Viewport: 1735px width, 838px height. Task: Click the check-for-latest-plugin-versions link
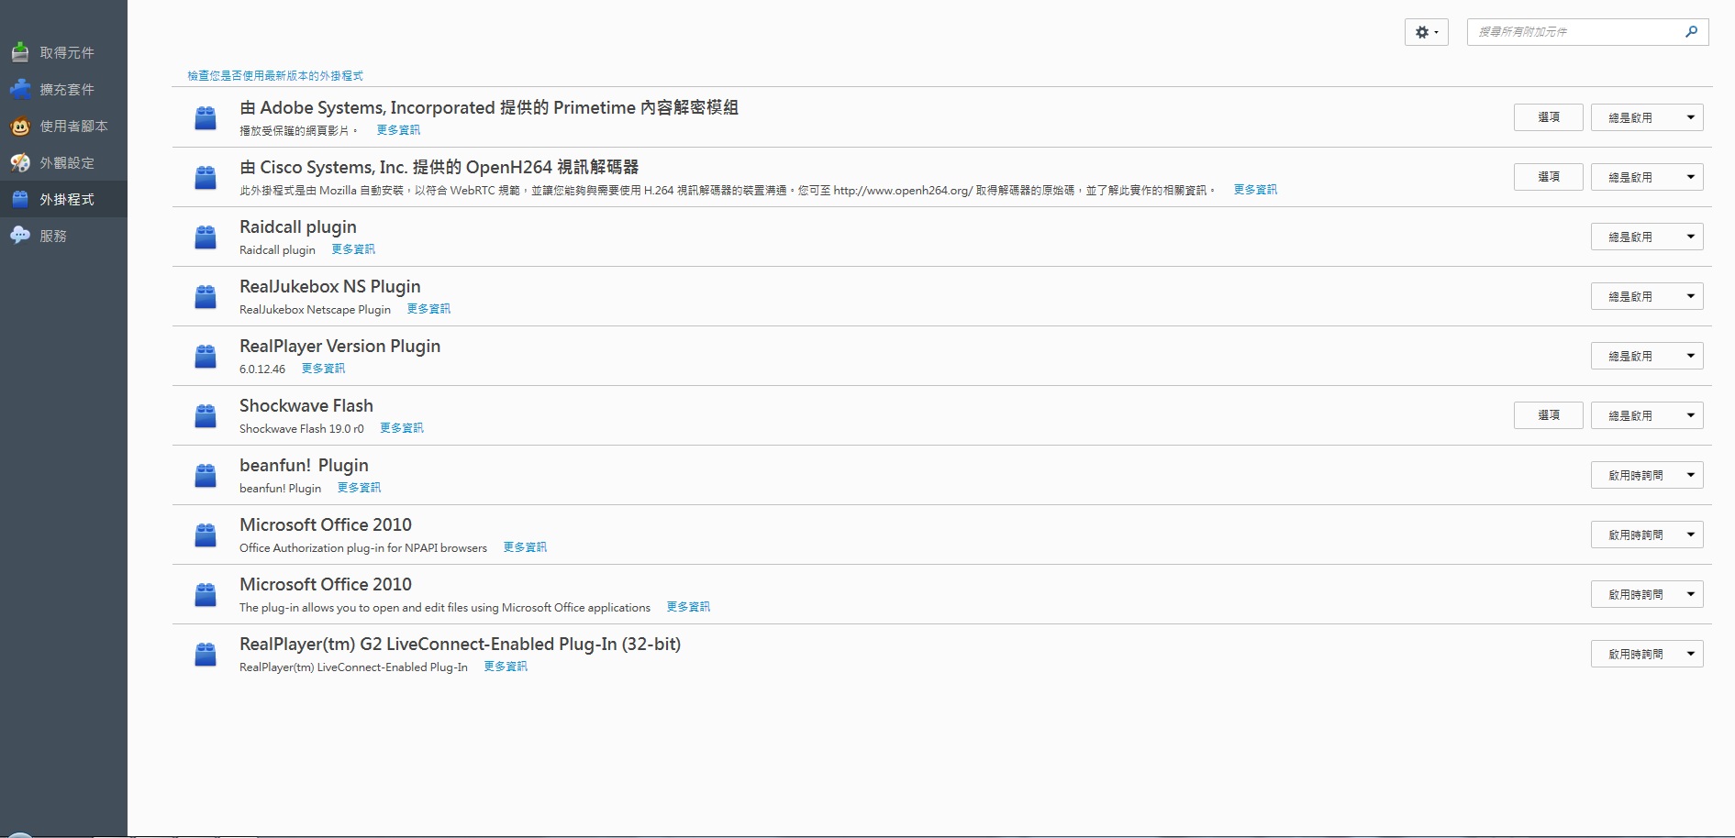(275, 76)
